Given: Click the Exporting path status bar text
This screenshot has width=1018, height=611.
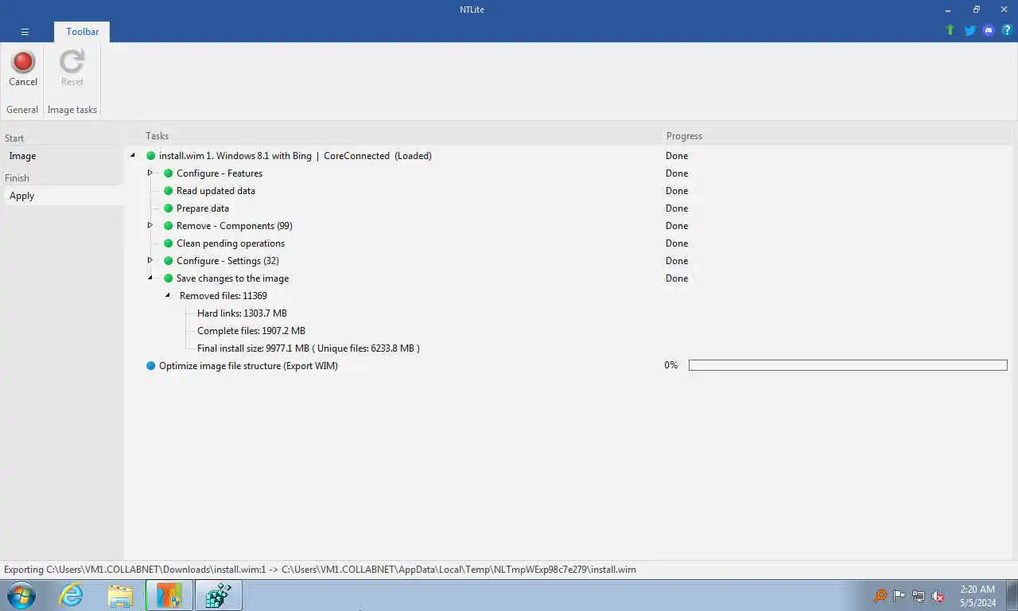Looking at the screenshot, I should pyautogui.click(x=320, y=570).
